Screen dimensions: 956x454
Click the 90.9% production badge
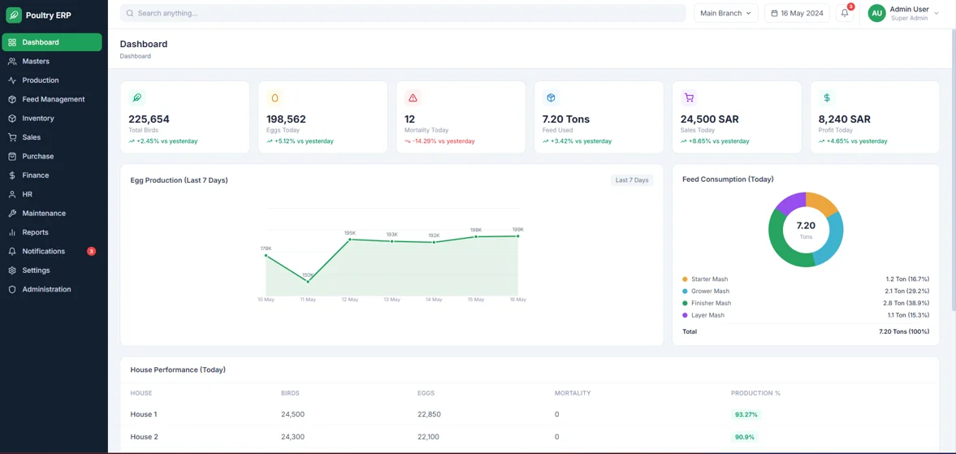(745, 437)
